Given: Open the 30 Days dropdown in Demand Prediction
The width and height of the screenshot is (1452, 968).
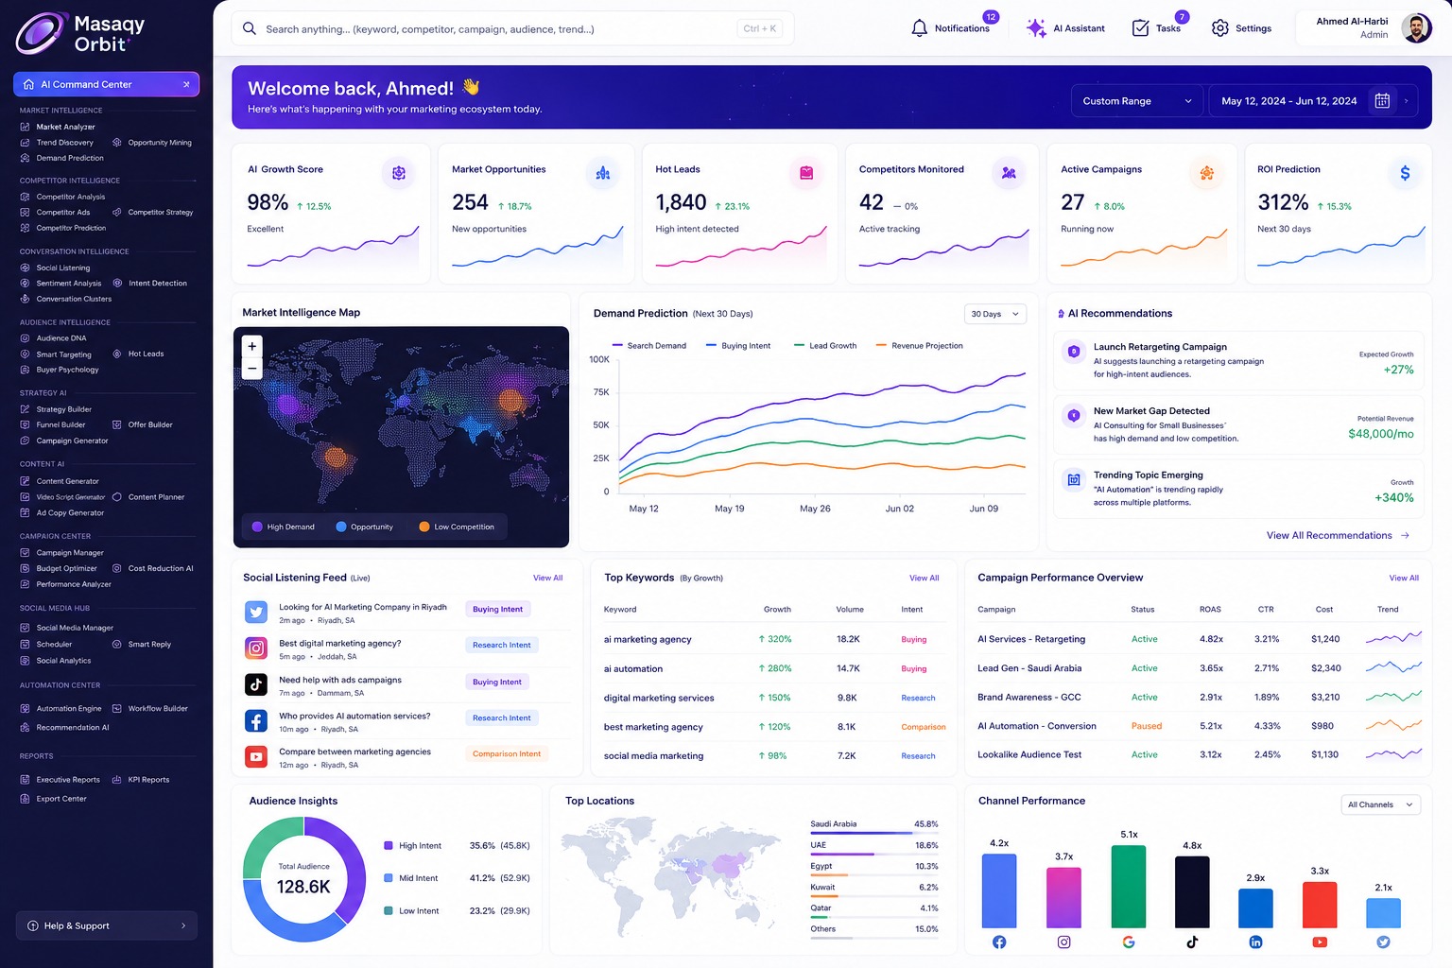Looking at the screenshot, I should (x=995, y=314).
